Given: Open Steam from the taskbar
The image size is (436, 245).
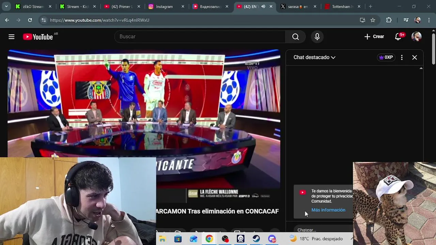Looking at the screenshot, I should click(256, 239).
